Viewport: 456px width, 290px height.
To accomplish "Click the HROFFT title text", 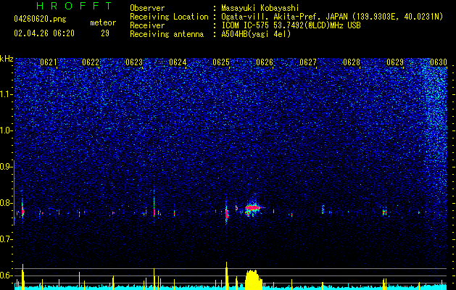I will coord(74,6).
